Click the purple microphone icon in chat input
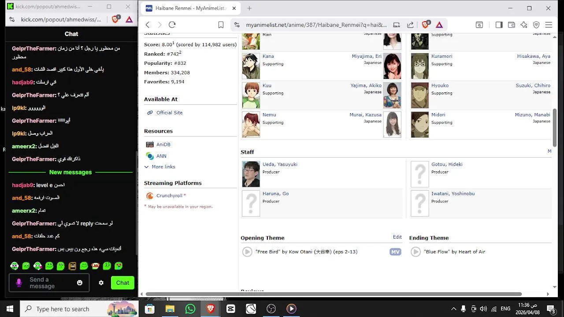 (19, 283)
